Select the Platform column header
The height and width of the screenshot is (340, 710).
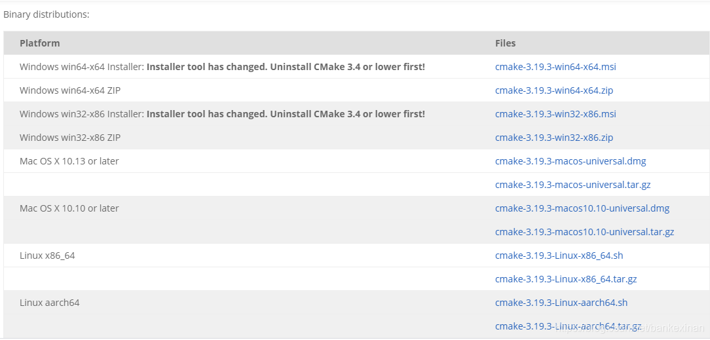(x=40, y=43)
